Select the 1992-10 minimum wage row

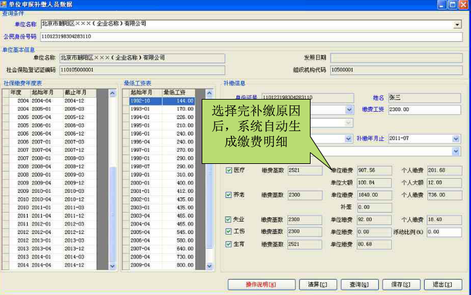pos(162,101)
